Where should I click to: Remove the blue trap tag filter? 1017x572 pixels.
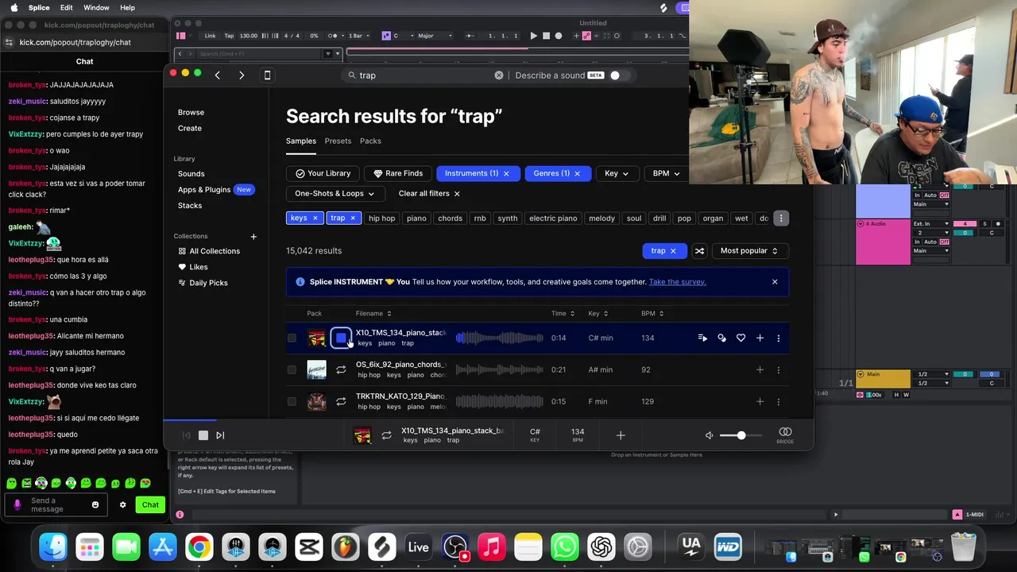point(353,218)
